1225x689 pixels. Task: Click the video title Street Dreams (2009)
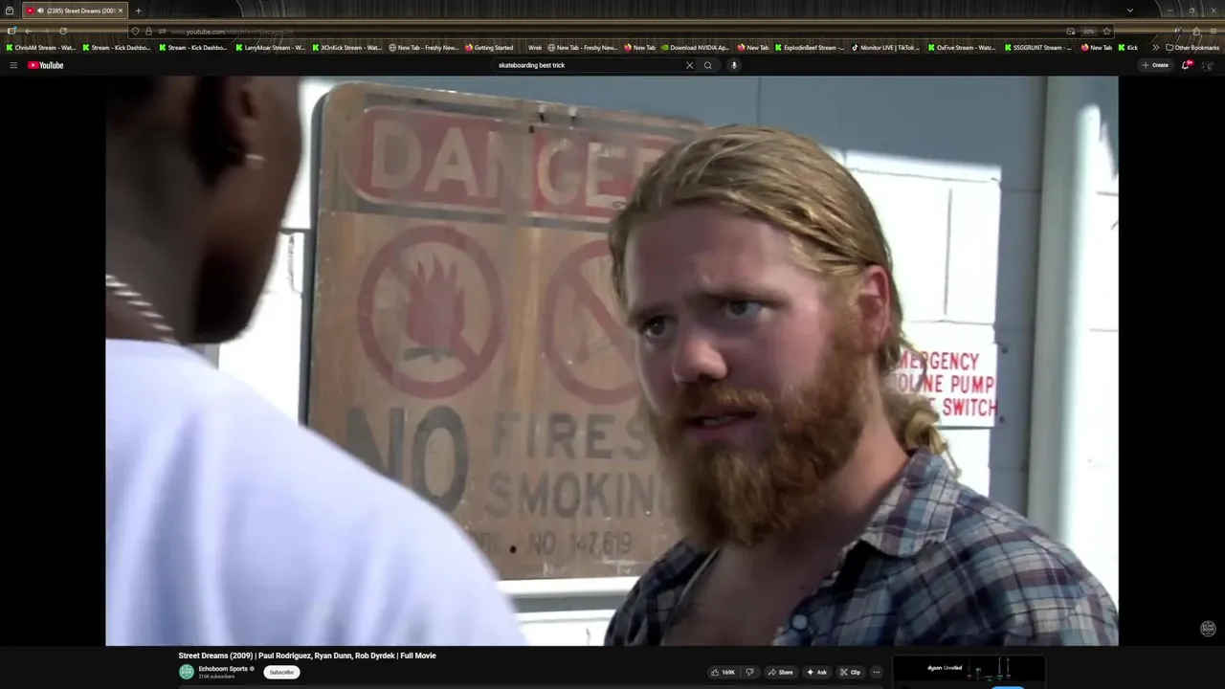tap(307, 656)
